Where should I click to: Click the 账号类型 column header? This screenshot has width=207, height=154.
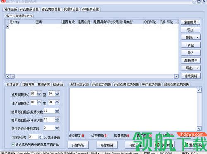[x=131, y=22]
